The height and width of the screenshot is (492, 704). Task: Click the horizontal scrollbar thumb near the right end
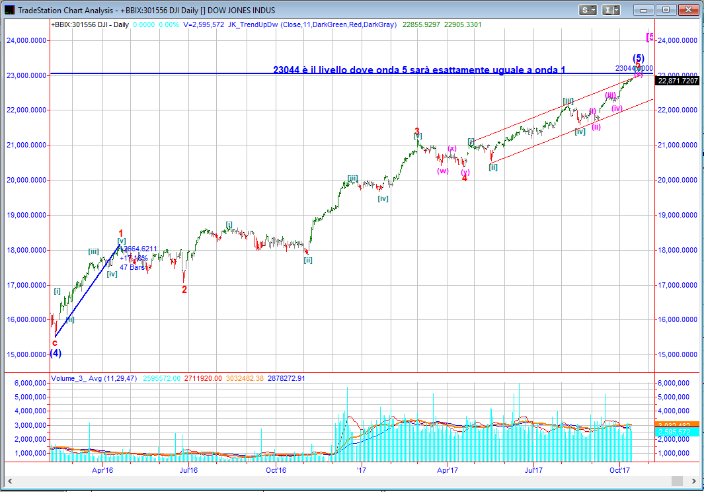(677, 481)
